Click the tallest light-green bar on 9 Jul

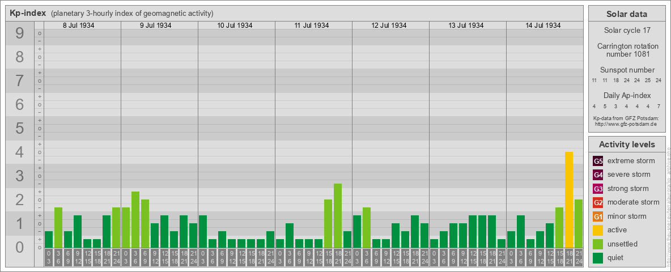135,219
